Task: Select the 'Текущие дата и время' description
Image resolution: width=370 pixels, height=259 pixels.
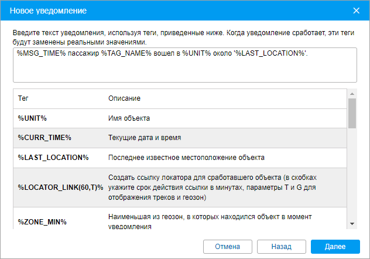Action: tap(145, 138)
